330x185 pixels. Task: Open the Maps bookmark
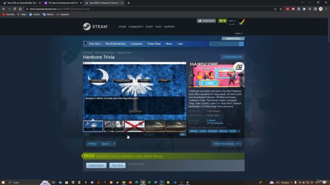click(22, 14)
